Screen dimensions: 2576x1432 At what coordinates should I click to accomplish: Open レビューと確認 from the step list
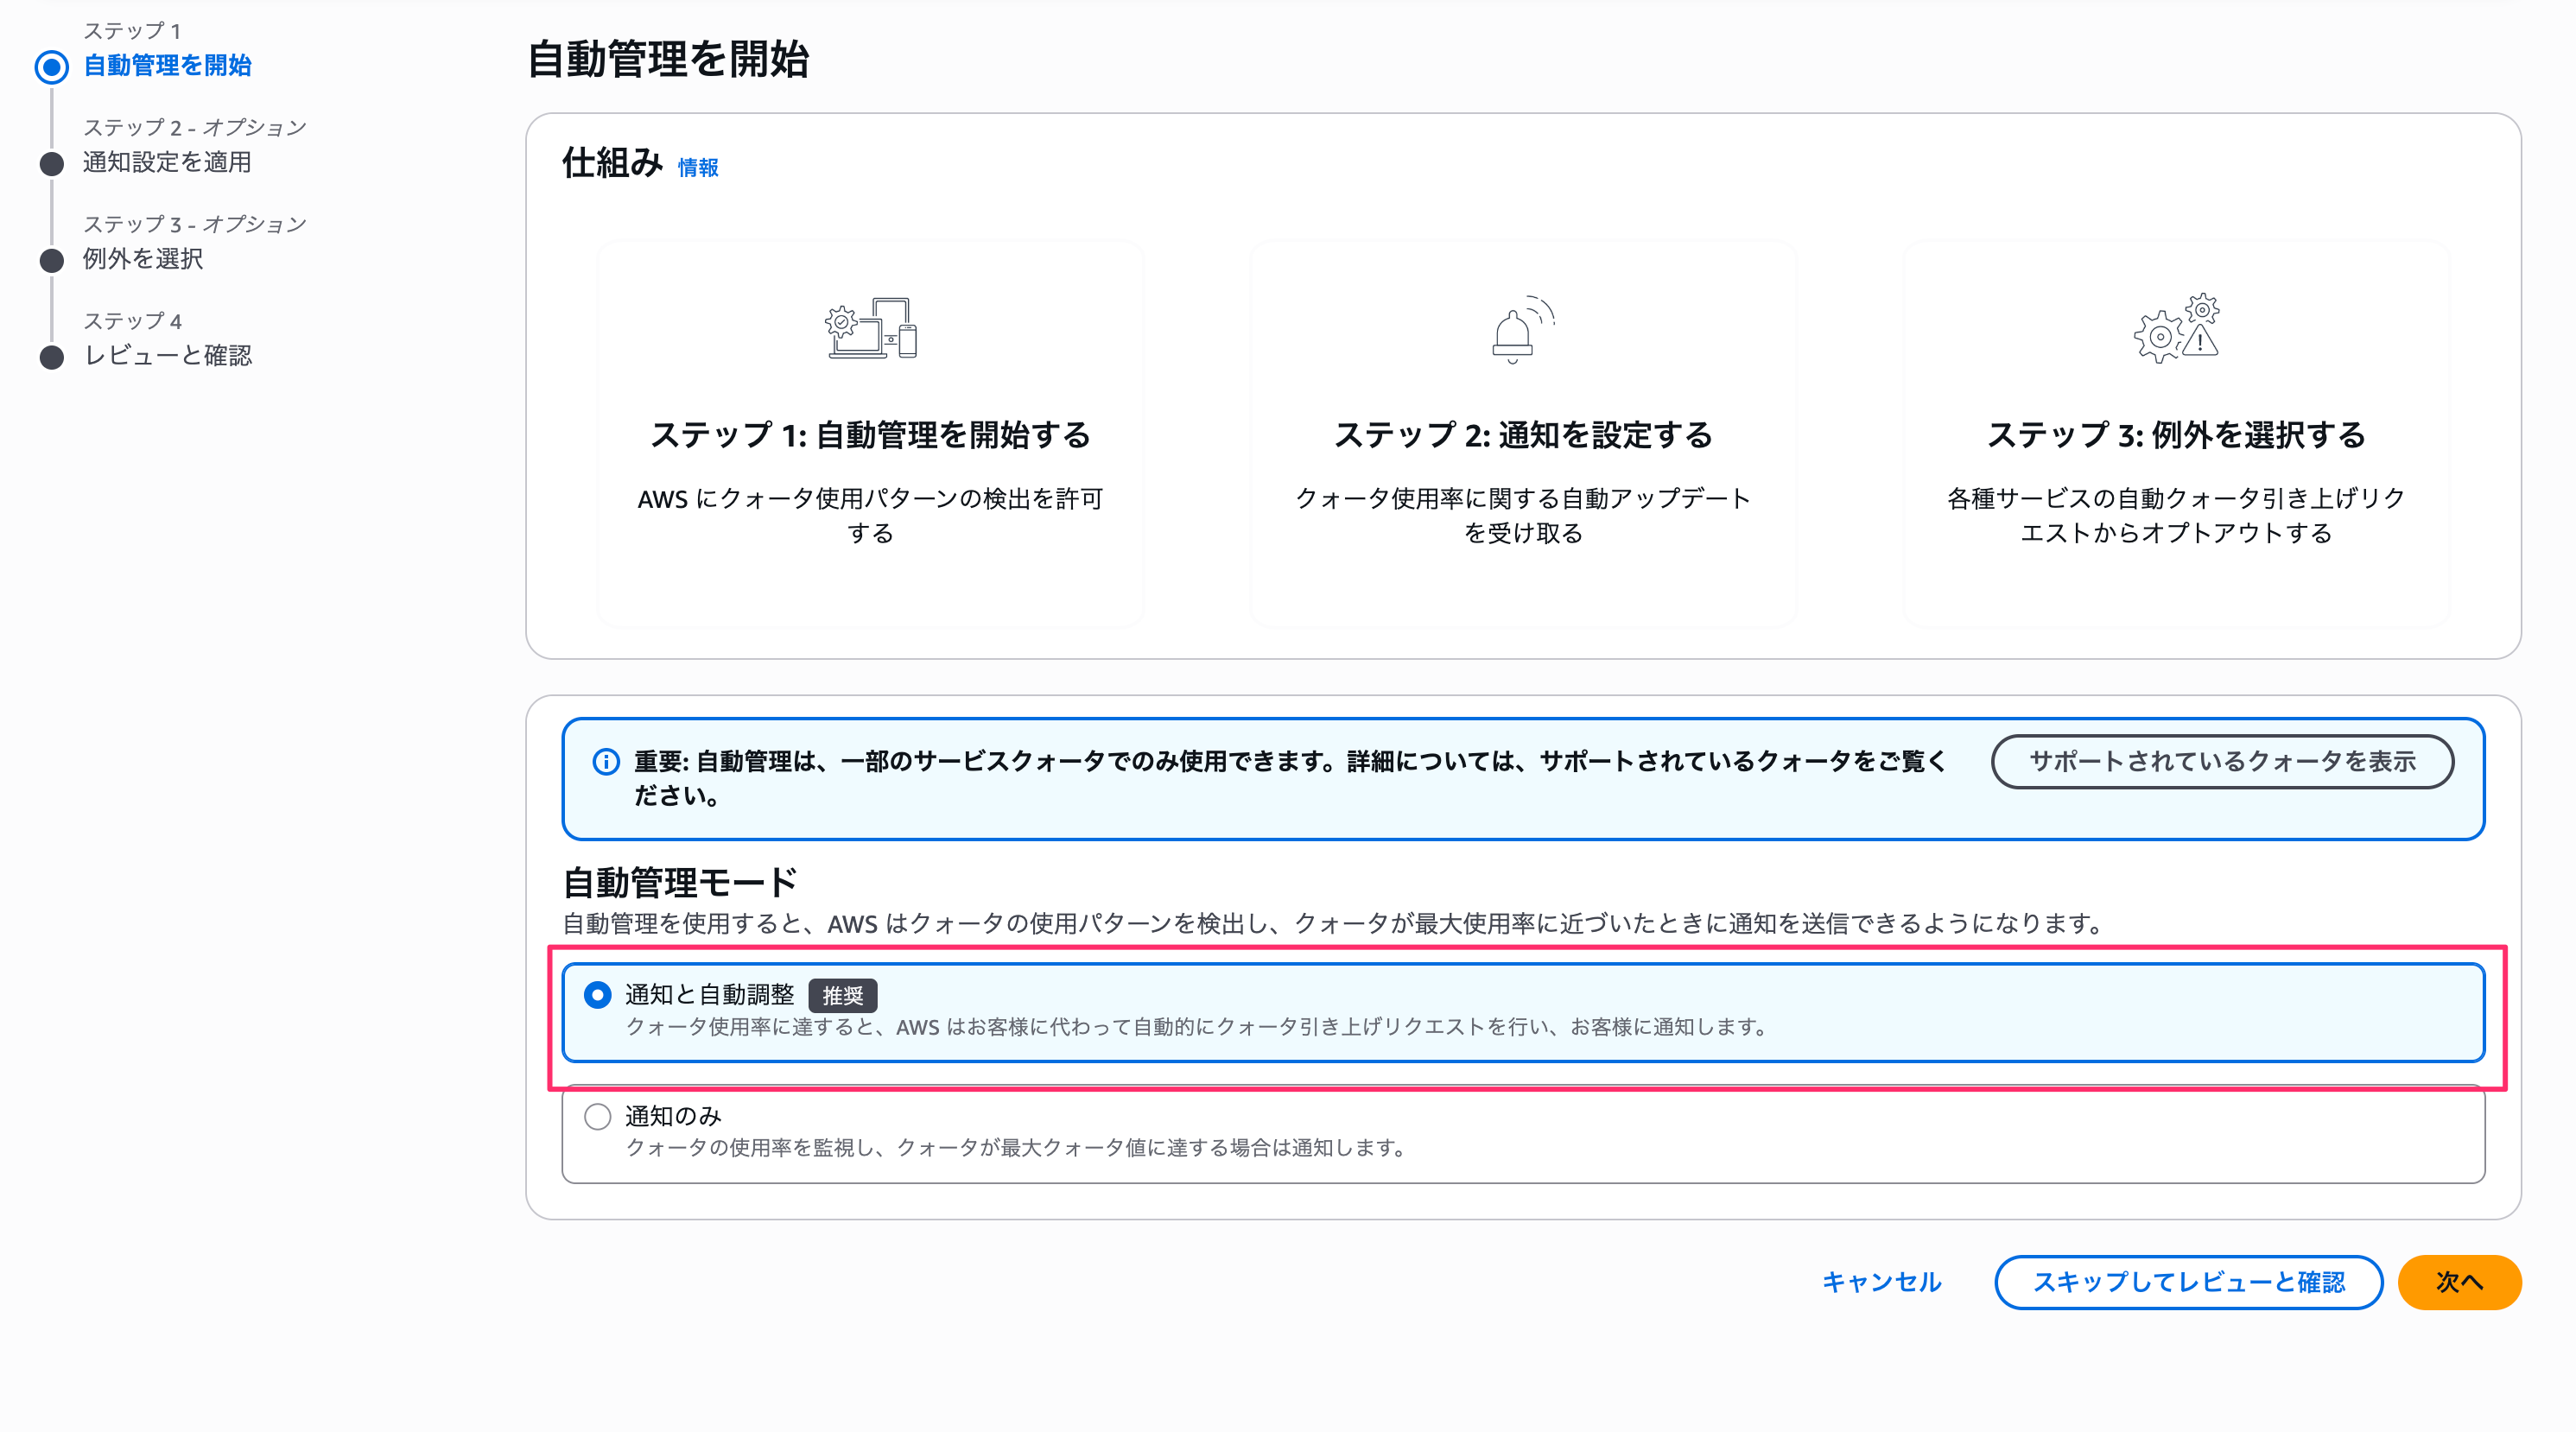(x=168, y=356)
